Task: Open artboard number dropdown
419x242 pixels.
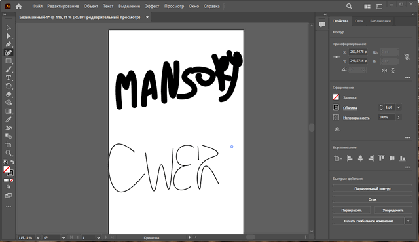Action: (x=98, y=237)
